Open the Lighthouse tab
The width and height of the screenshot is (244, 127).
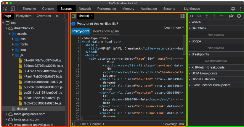pos(192,9)
